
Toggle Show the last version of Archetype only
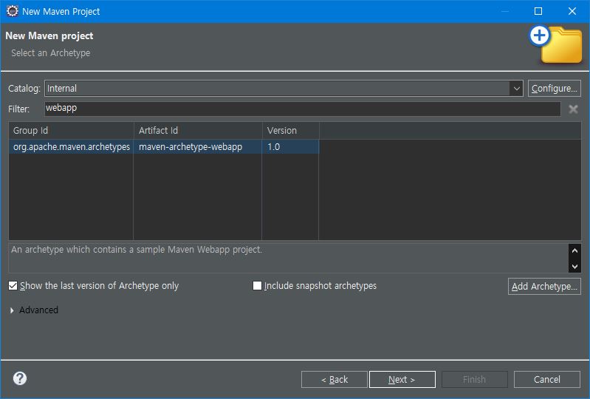13,286
